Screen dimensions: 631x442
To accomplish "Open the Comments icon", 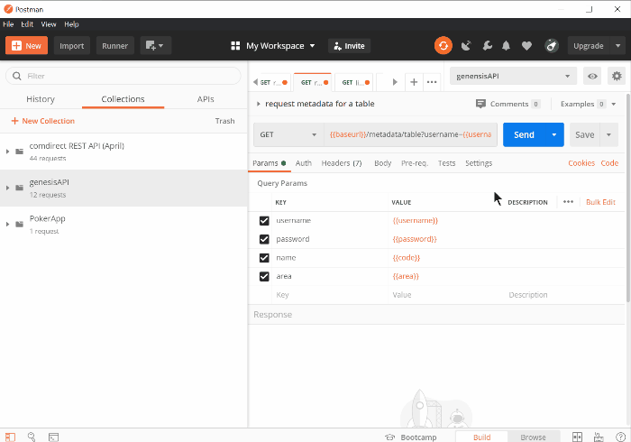I will (480, 104).
